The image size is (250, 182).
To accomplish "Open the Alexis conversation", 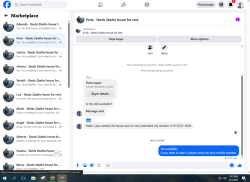I will pos(33,110).
